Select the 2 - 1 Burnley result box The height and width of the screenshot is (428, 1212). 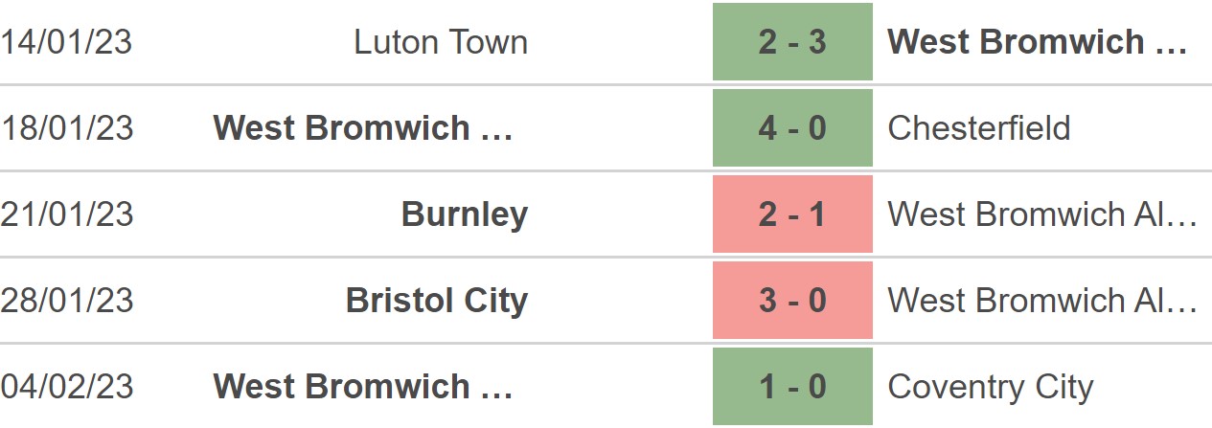click(x=792, y=214)
